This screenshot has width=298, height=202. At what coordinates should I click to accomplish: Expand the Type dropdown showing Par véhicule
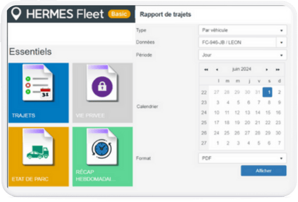tap(242, 30)
